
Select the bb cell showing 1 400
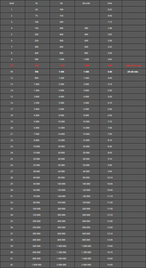62,72
